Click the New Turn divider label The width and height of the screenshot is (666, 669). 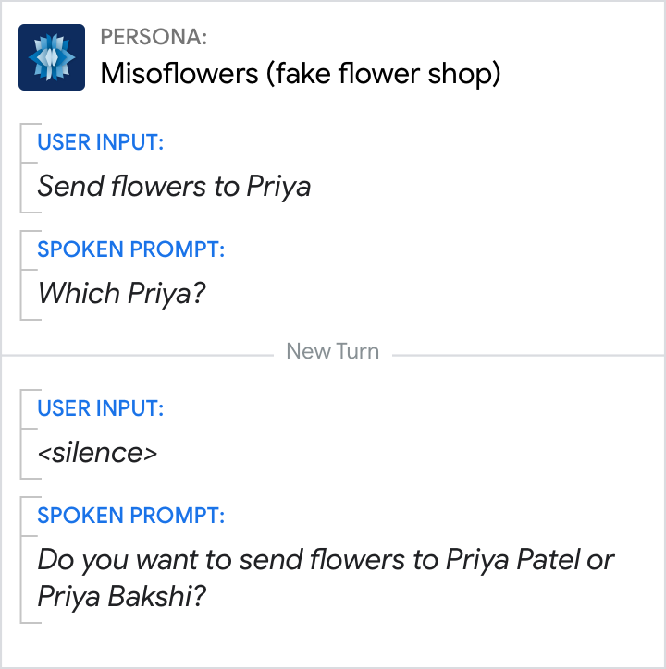tap(332, 352)
